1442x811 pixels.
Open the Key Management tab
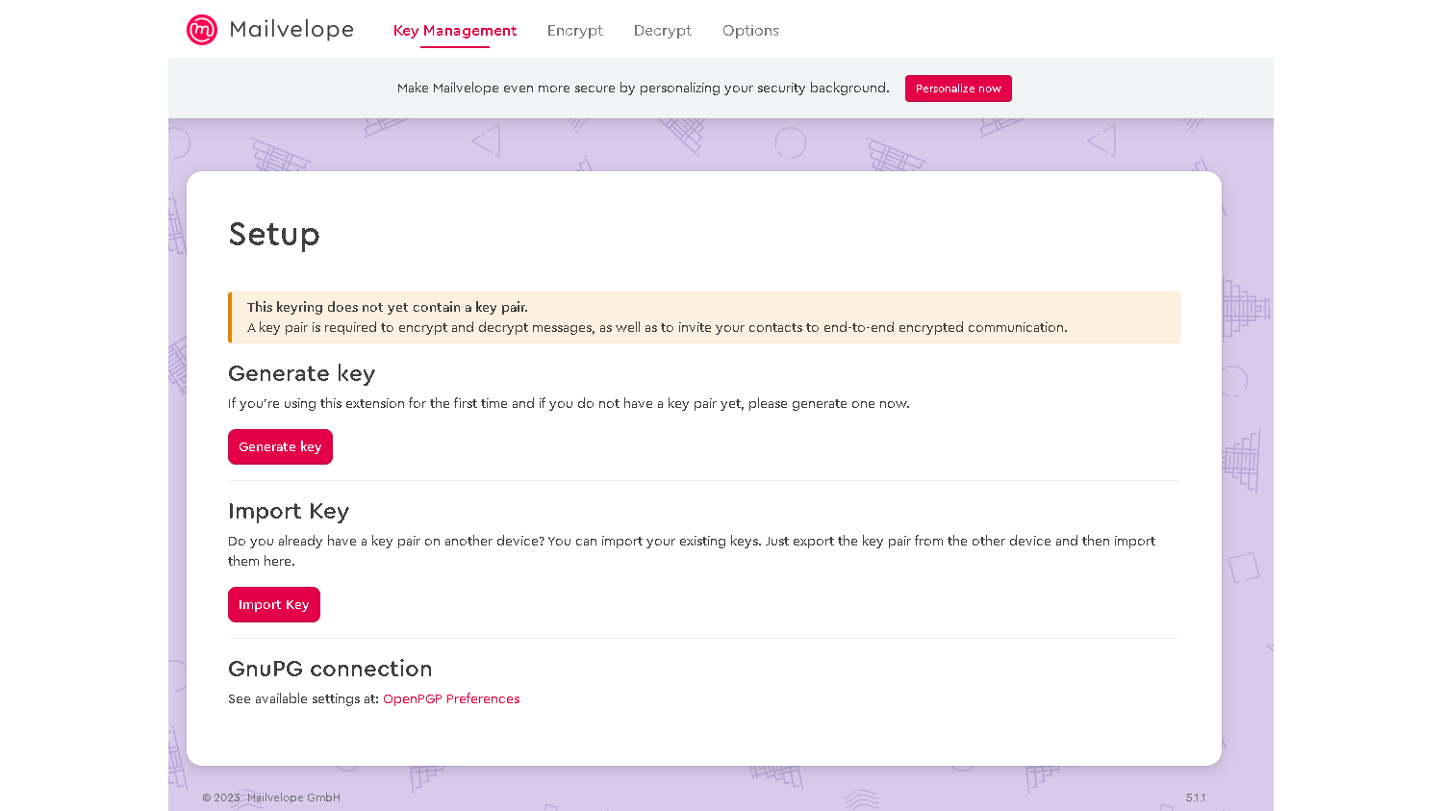coord(455,31)
